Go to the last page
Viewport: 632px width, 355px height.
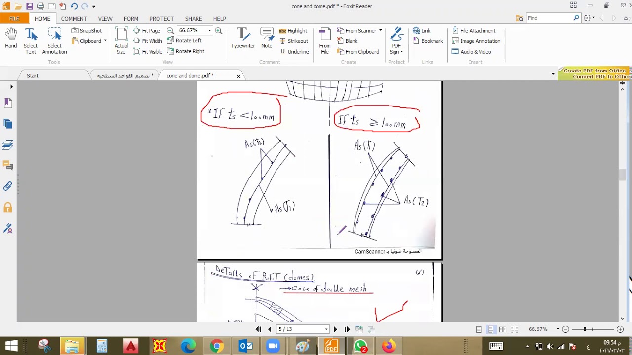point(347,329)
